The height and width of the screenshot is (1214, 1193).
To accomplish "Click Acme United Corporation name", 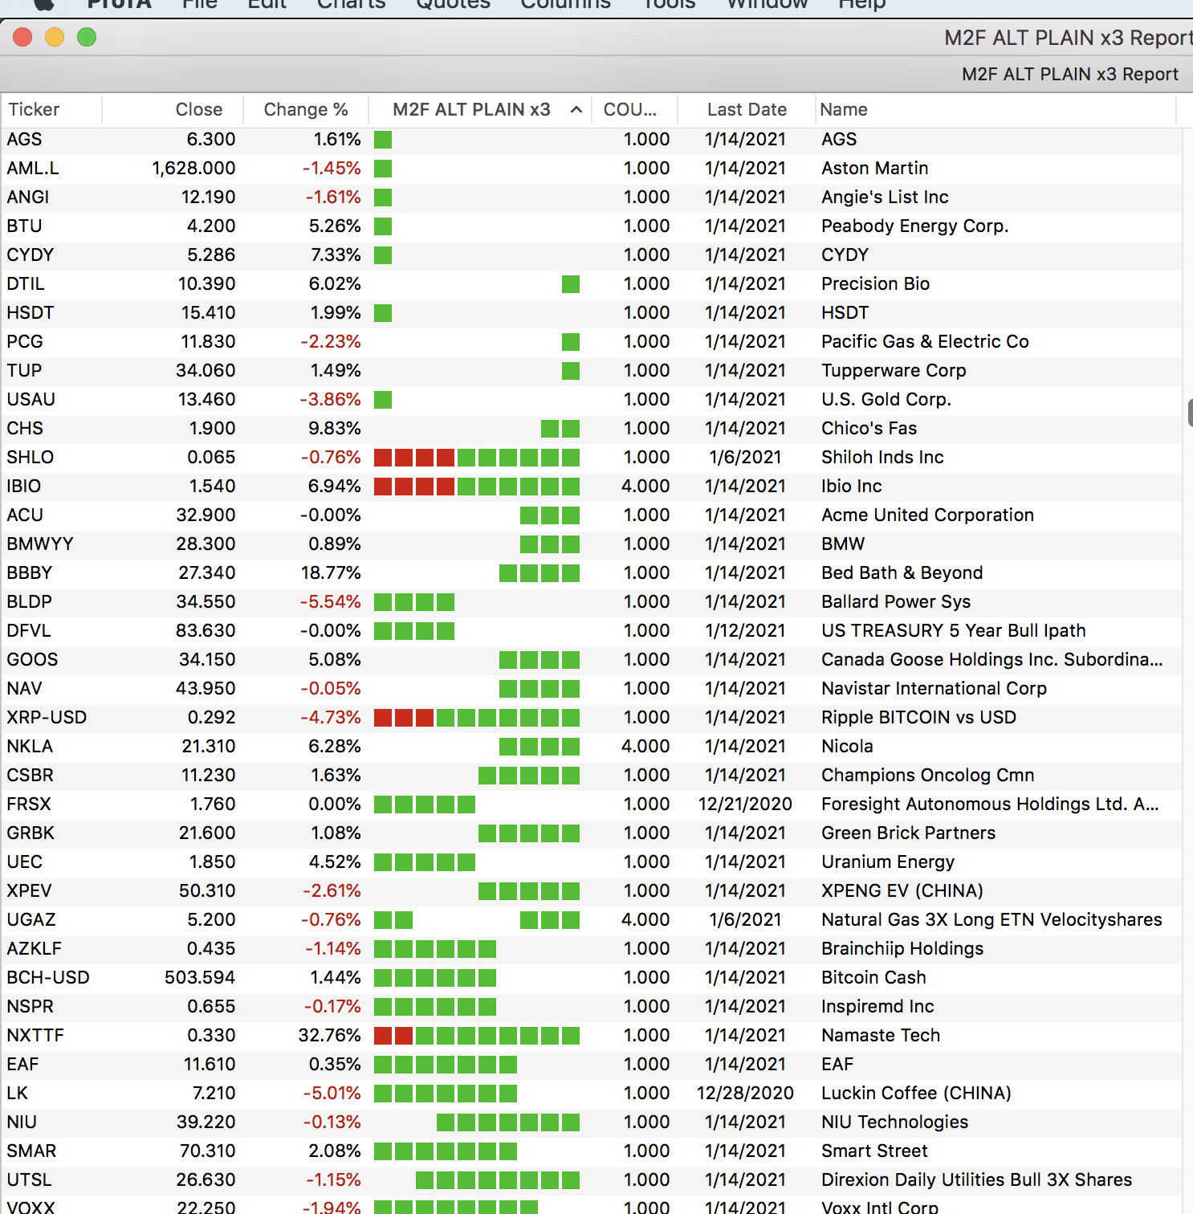I will (927, 515).
